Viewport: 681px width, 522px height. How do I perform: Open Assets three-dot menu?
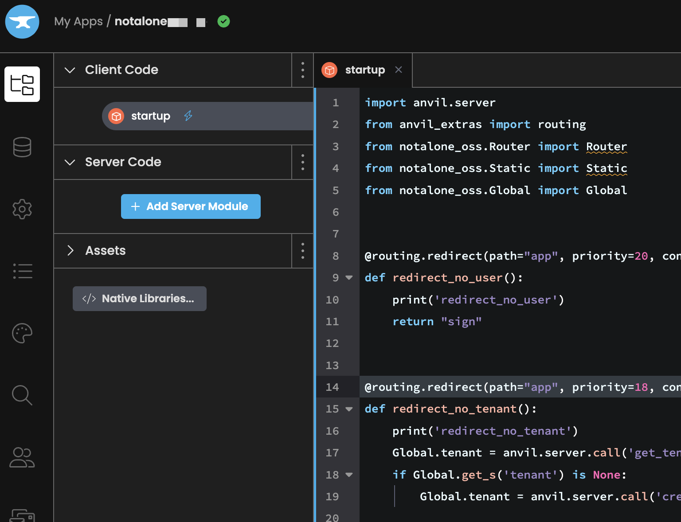[x=303, y=251]
